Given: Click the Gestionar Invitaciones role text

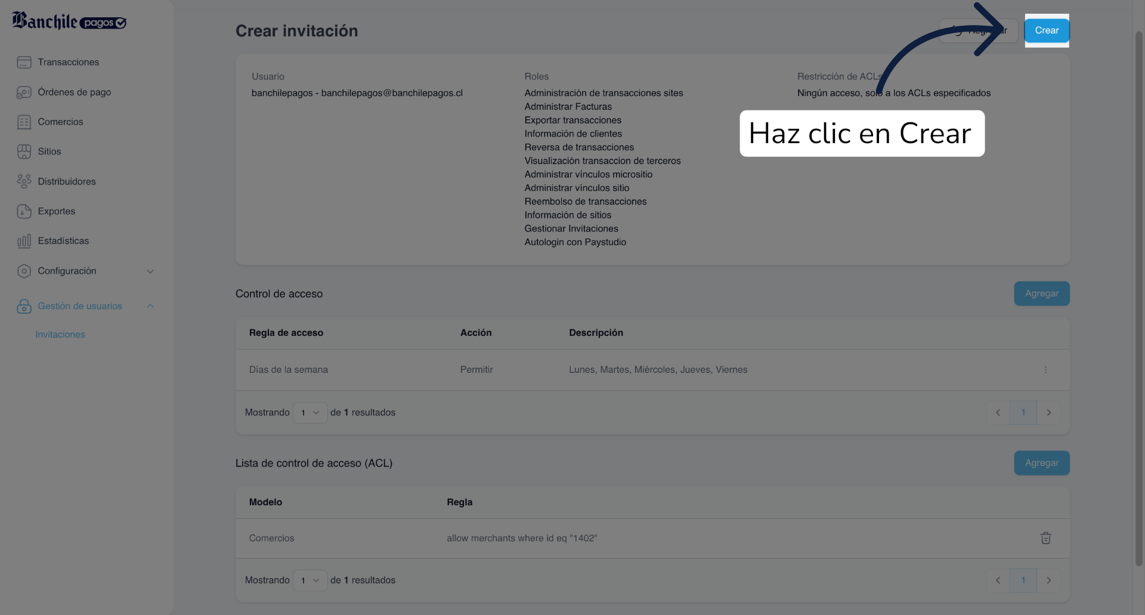Looking at the screenshot, I should click(571, 228).
